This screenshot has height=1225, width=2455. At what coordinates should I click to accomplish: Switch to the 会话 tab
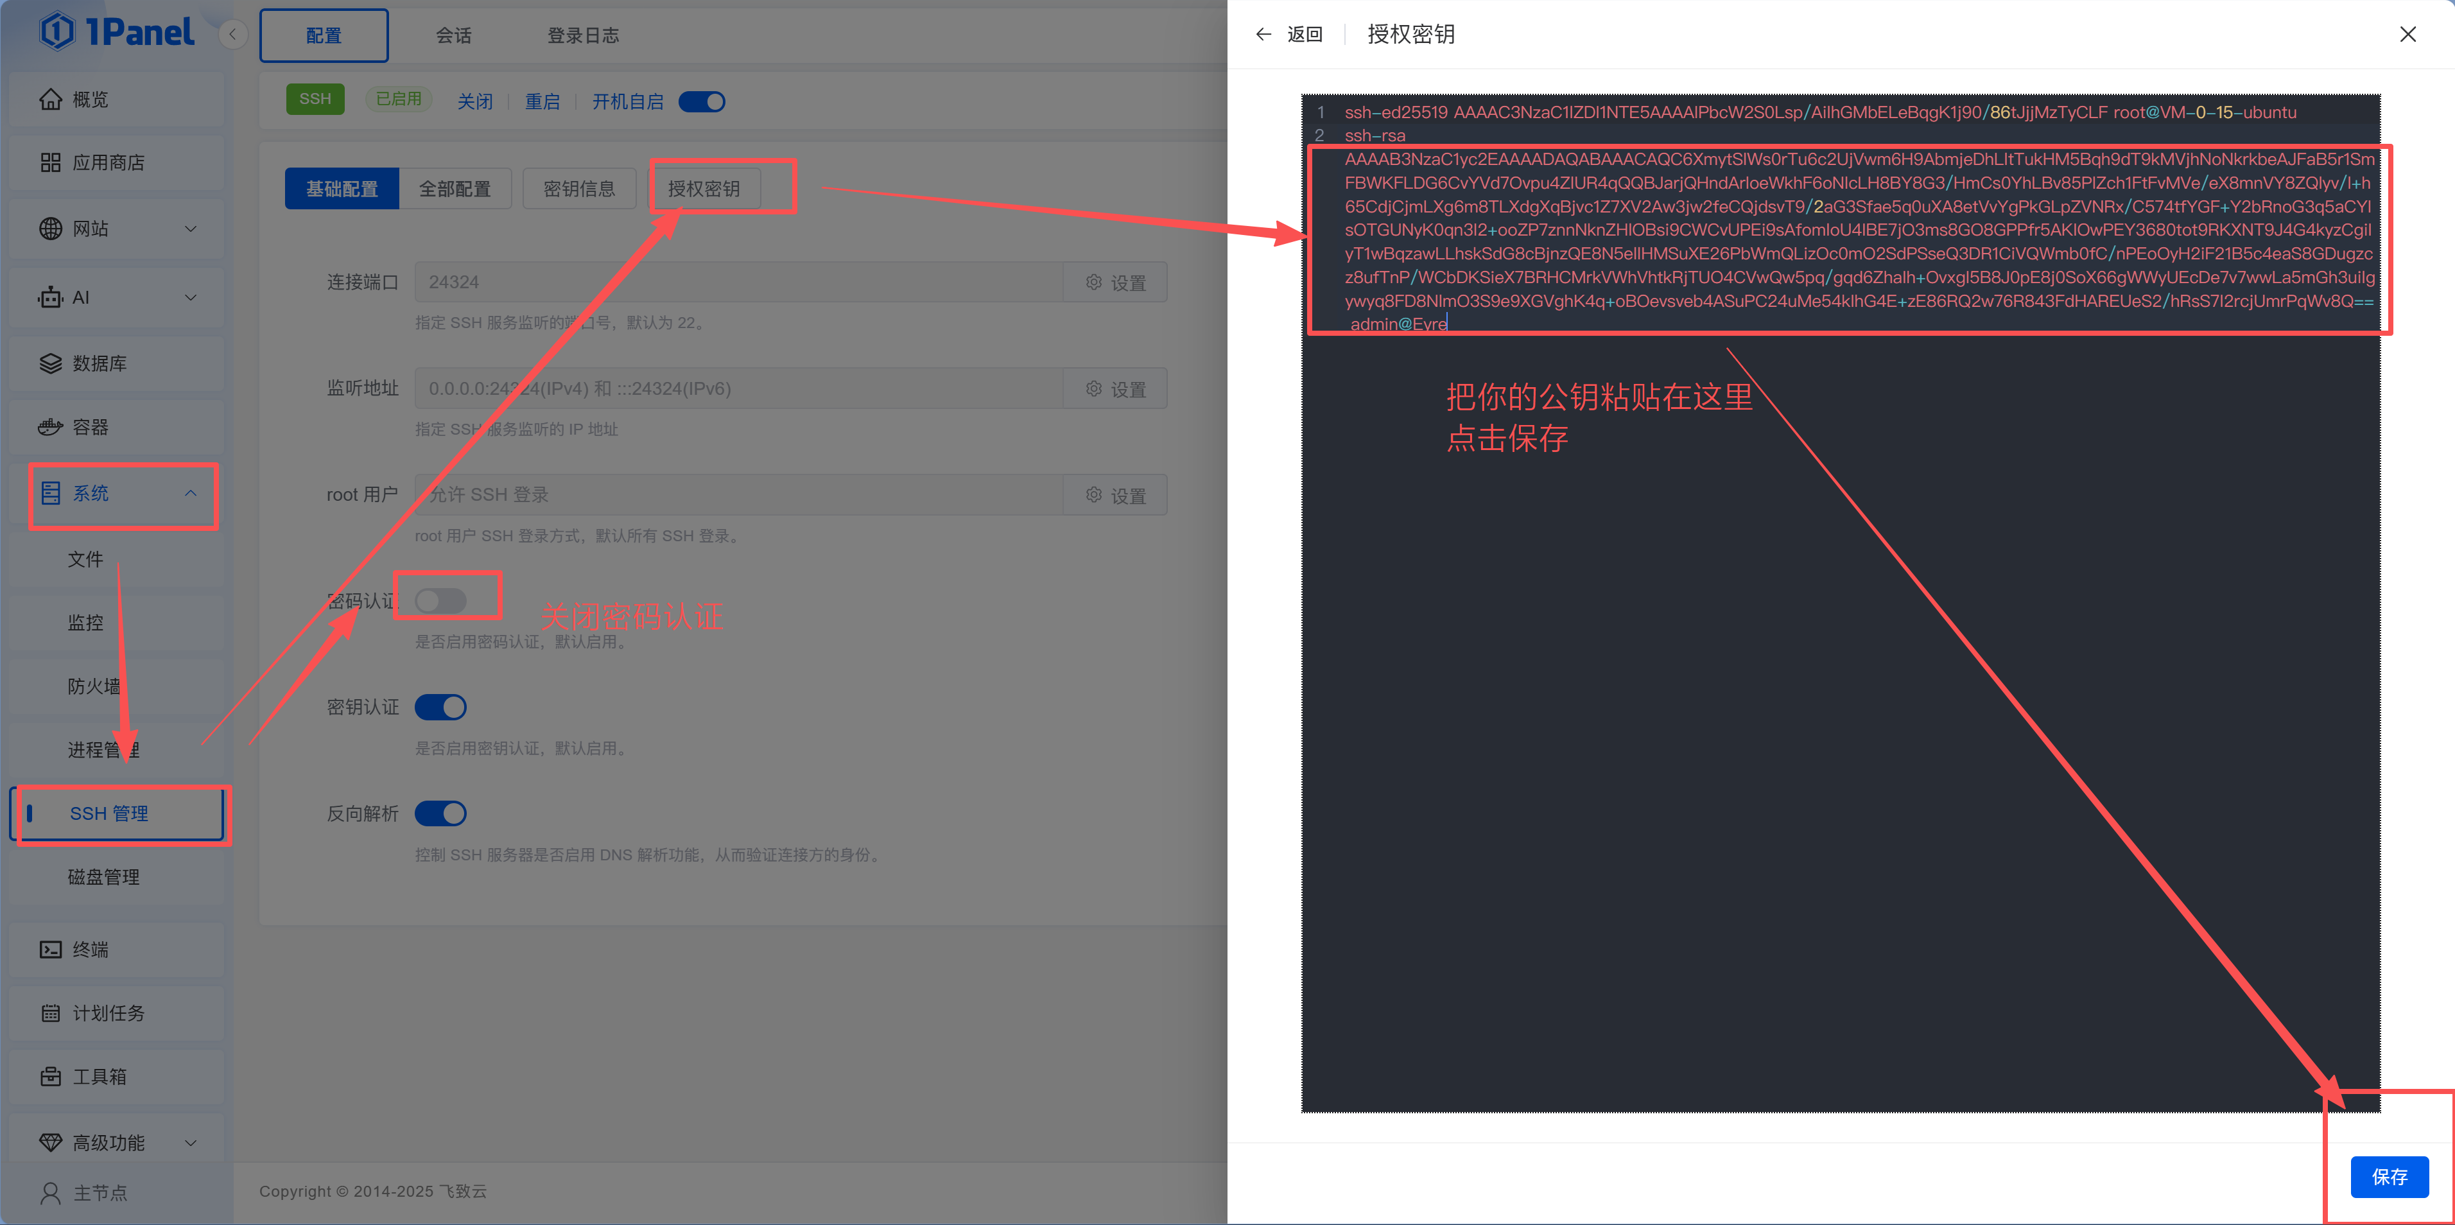[453, 35]
